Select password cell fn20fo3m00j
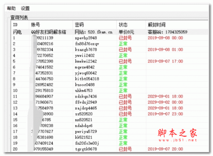 (87, 143)
